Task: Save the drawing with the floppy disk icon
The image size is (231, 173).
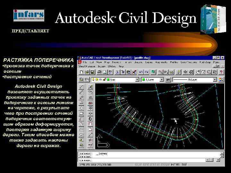Action: pyautogui.click(x=92, y=72)
